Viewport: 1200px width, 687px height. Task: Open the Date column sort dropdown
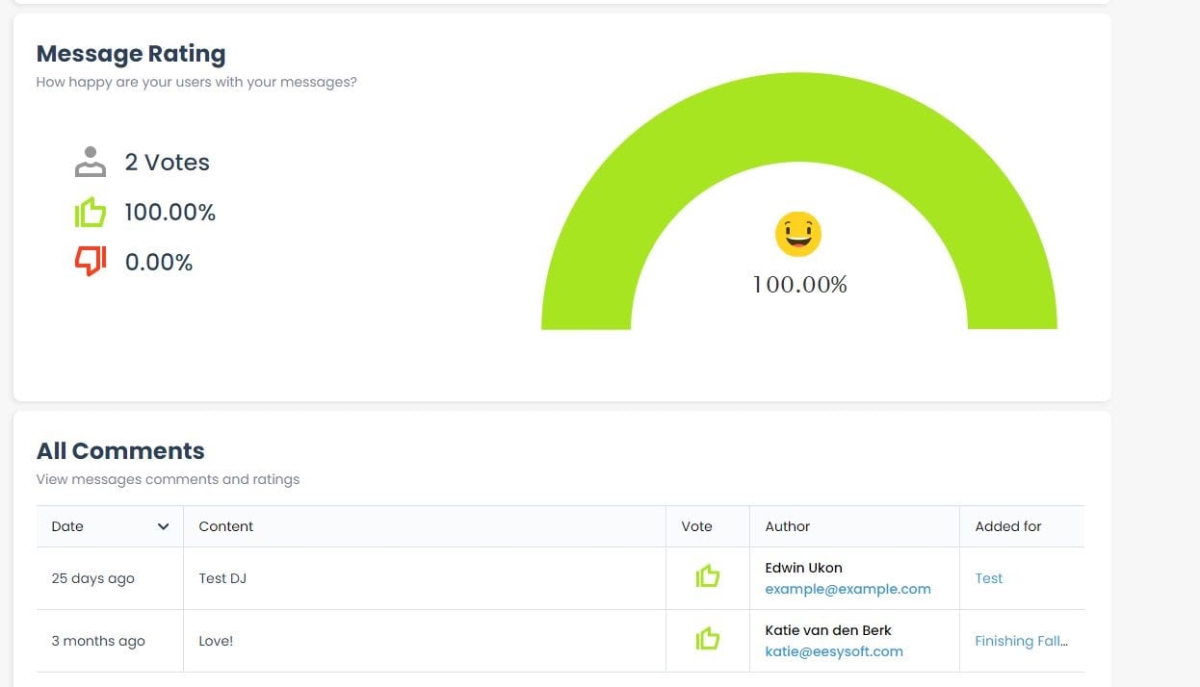click(163, 526)
